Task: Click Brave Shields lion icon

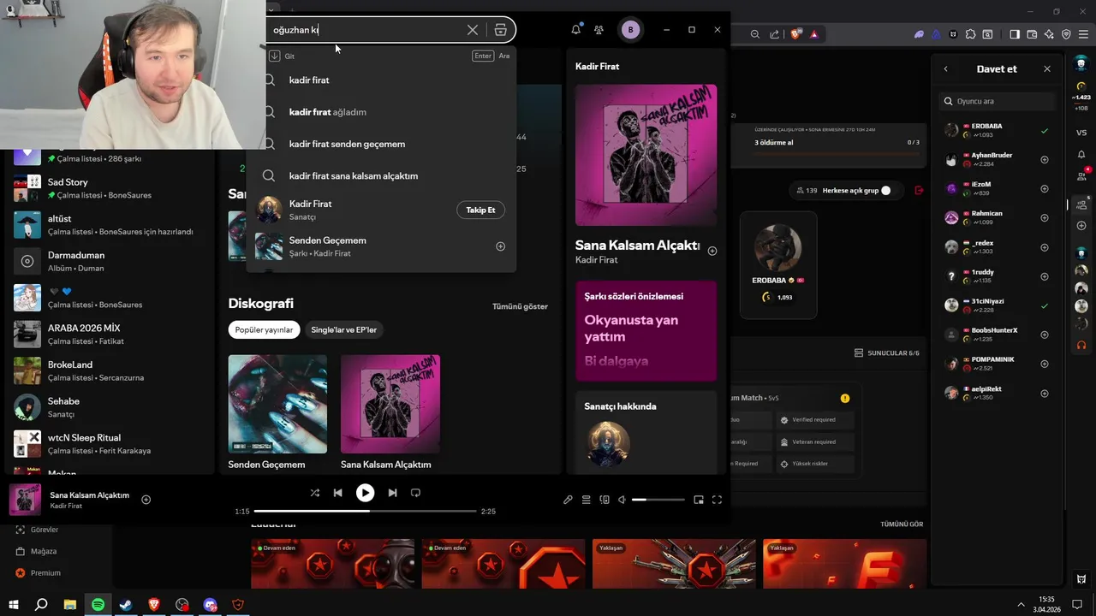Action: (795, 34)
